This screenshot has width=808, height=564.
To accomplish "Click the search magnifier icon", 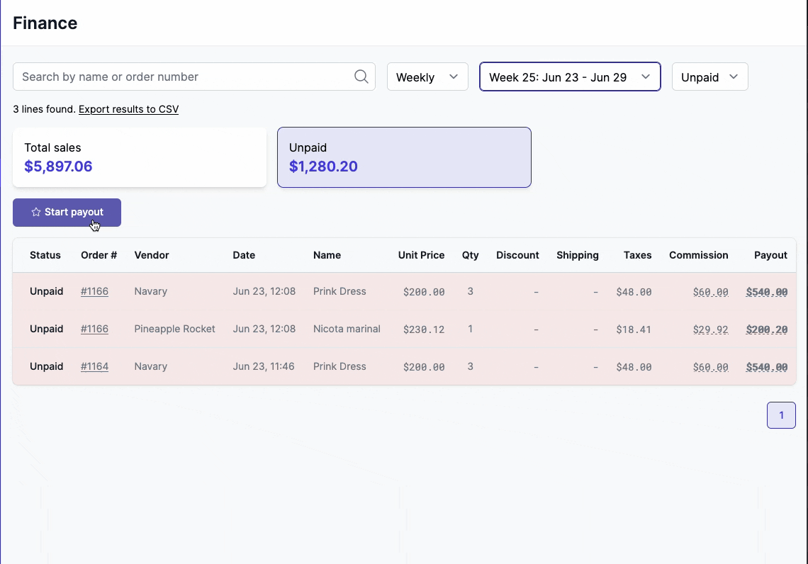I will click(x=361, y=77).
